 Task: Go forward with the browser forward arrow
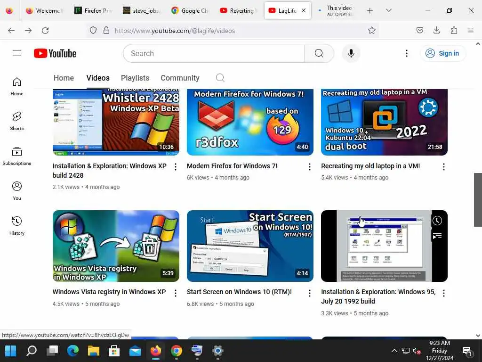click(x=28, y=31)
